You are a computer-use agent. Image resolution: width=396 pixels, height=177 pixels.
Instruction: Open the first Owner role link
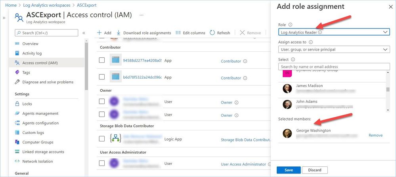pos(226,102)
